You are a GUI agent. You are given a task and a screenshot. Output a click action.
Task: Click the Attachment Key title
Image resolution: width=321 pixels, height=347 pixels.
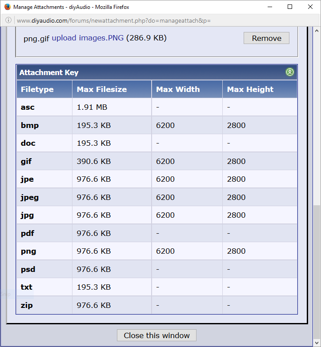49,72
